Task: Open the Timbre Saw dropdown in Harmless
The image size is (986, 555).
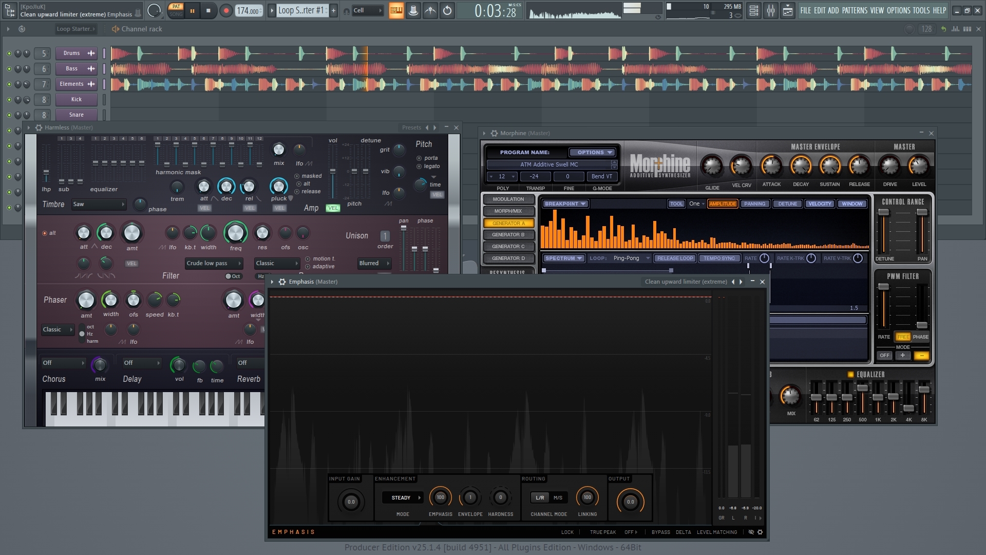Action: pyautogui.click(x=99, y=205)
